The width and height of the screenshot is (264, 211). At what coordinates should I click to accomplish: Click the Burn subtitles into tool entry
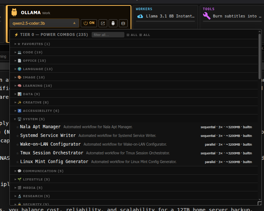point(237,16)
